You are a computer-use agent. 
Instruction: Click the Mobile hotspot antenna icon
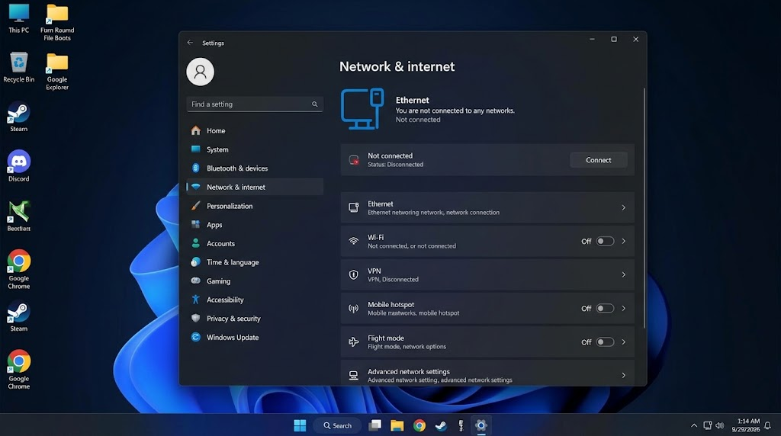[x=354, y=309]
